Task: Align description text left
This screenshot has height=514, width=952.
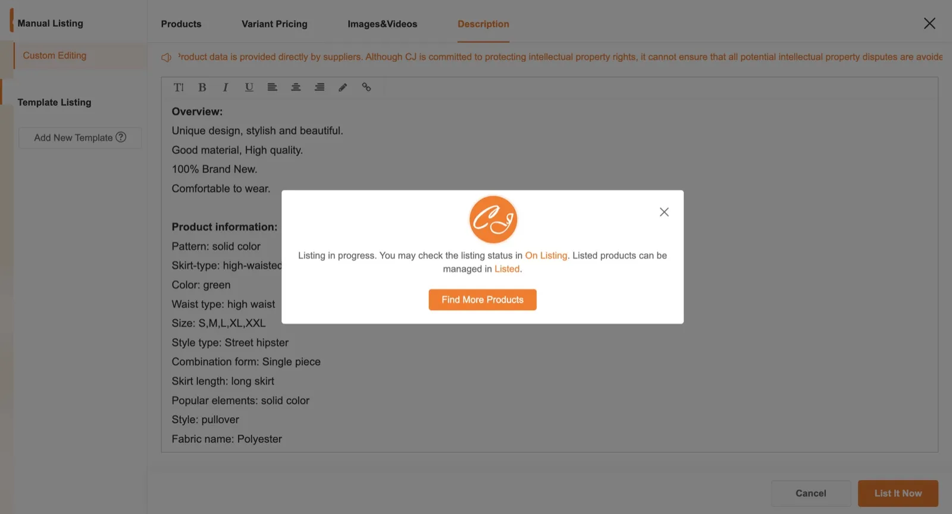Action: click(x=272, y=87)
